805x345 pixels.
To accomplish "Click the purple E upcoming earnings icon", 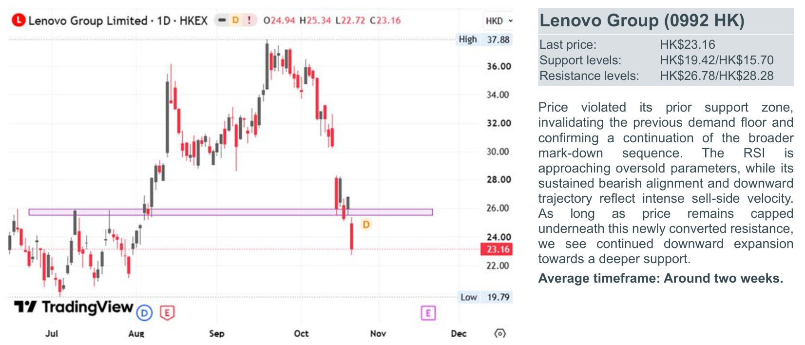I will pos(428,313).
